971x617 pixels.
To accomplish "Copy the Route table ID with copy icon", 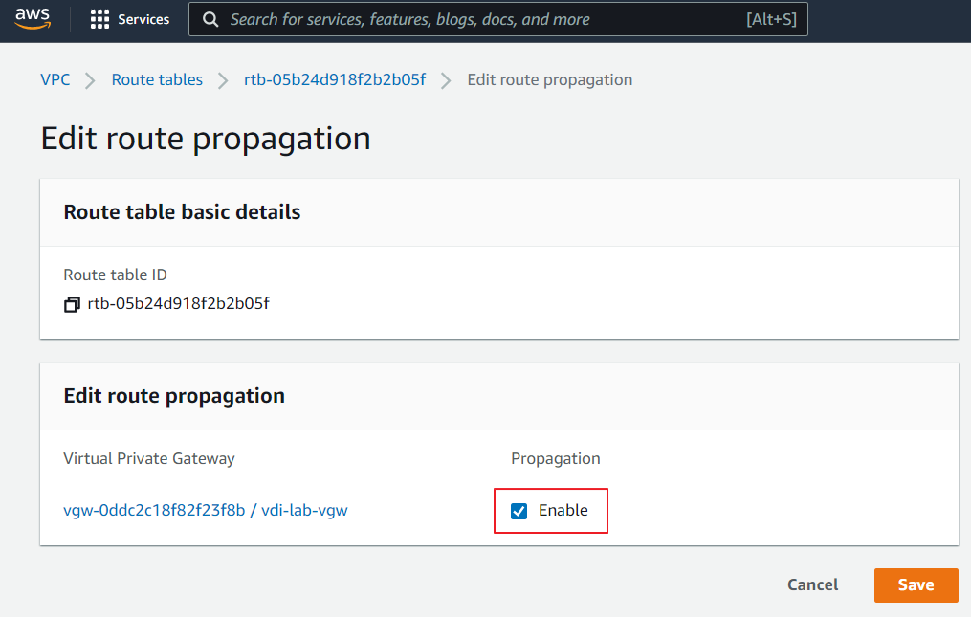I will [x=72, y=305].
